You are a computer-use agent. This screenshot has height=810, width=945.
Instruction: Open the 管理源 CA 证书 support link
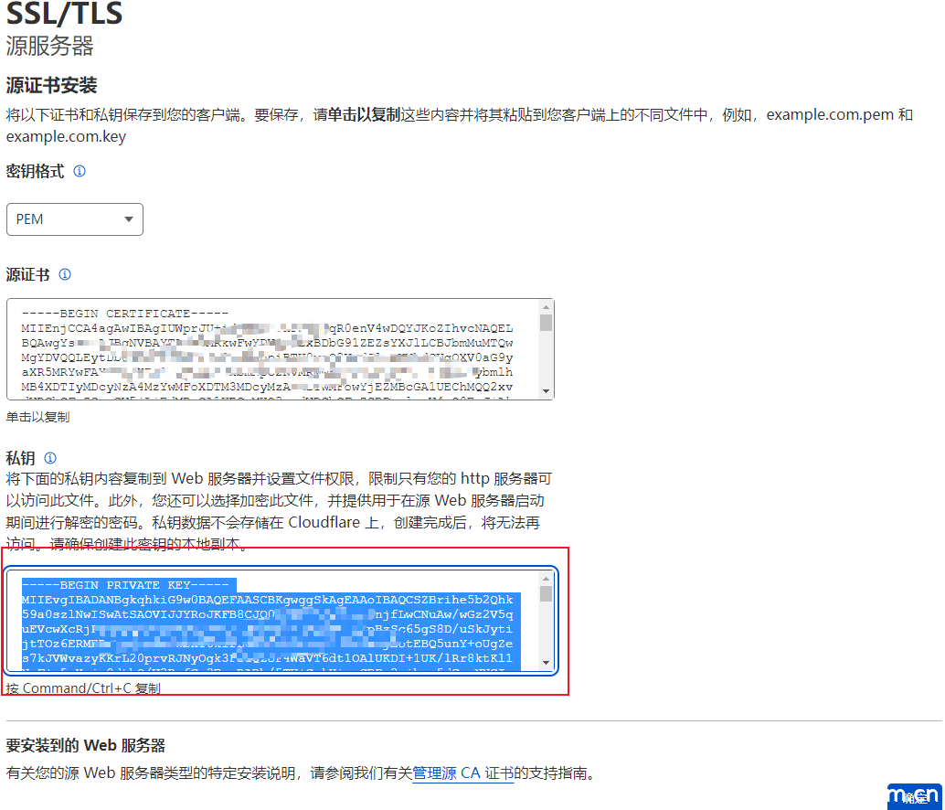[462, 773]
